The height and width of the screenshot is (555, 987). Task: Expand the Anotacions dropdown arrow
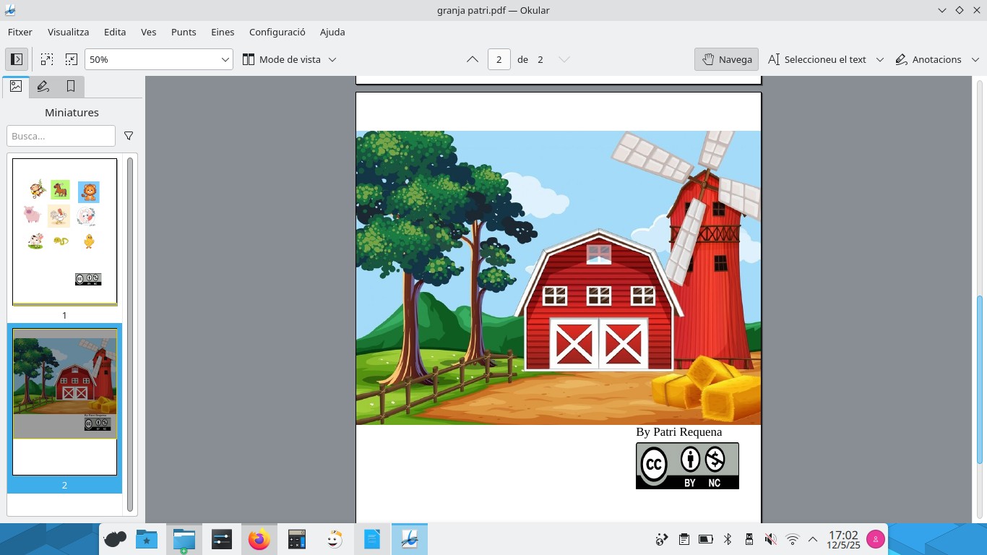tap(975, 59)
